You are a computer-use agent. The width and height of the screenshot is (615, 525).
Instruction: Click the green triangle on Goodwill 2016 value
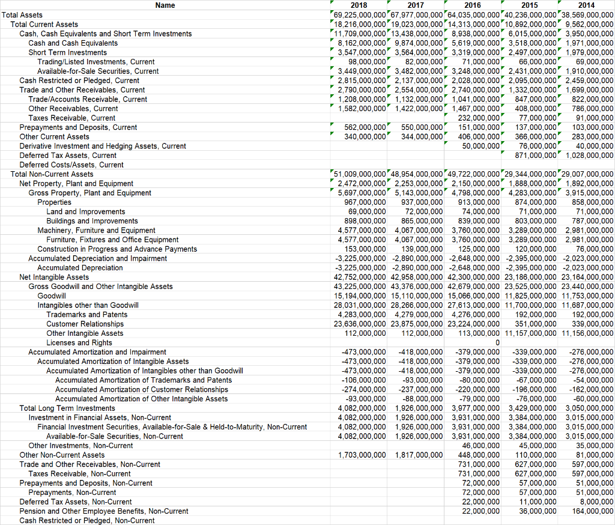tap(446, 293)
